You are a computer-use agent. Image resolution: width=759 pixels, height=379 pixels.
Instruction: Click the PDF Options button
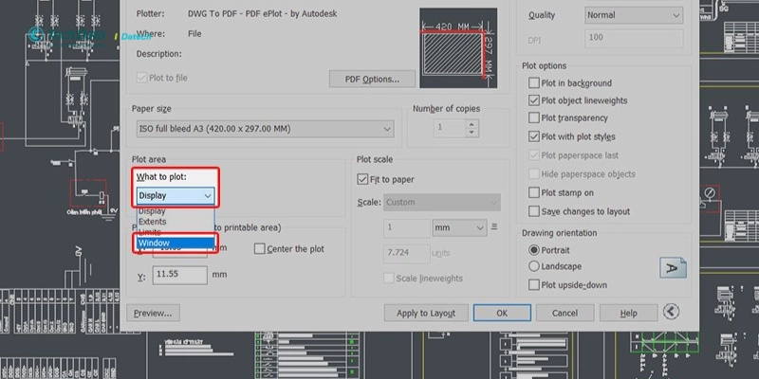[x=372, y=80]
